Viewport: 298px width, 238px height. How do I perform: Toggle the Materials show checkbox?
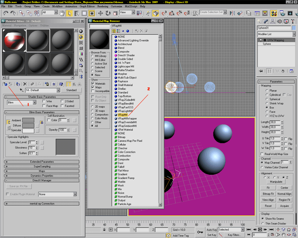(x=93, y=84)
